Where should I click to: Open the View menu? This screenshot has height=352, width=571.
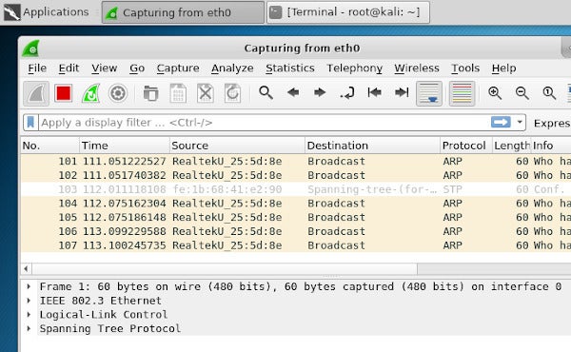[x=104, y=68]
